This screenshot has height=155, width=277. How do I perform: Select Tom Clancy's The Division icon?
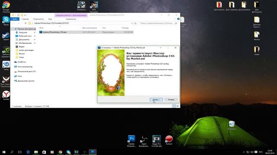5,81
